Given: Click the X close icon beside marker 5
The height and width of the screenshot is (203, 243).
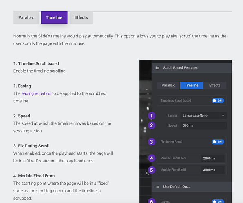Looking at the screenshot, I should (147, 173).
